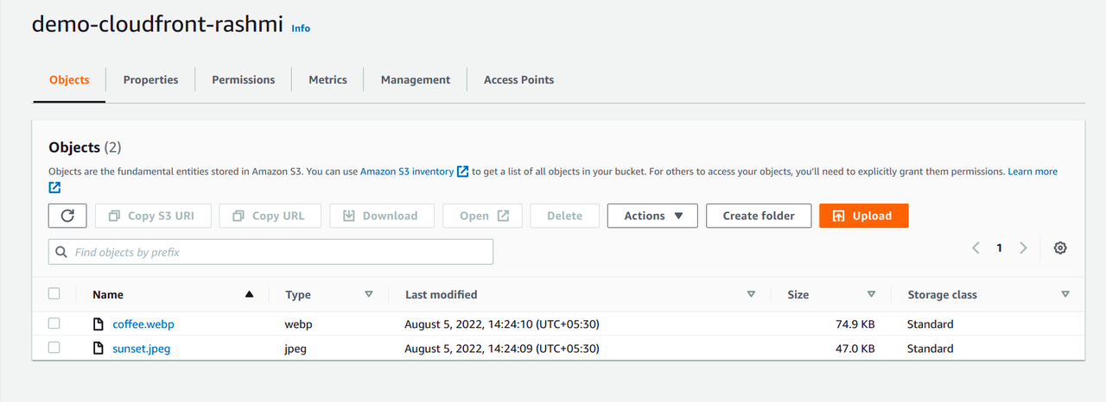The width and height of the screenshot is (1106, 402).
Task: Click the Copy S3 URI button
Action: point(153,216)
